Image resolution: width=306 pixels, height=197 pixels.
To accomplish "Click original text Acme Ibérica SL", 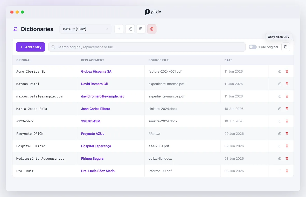I will click(31, 71).
